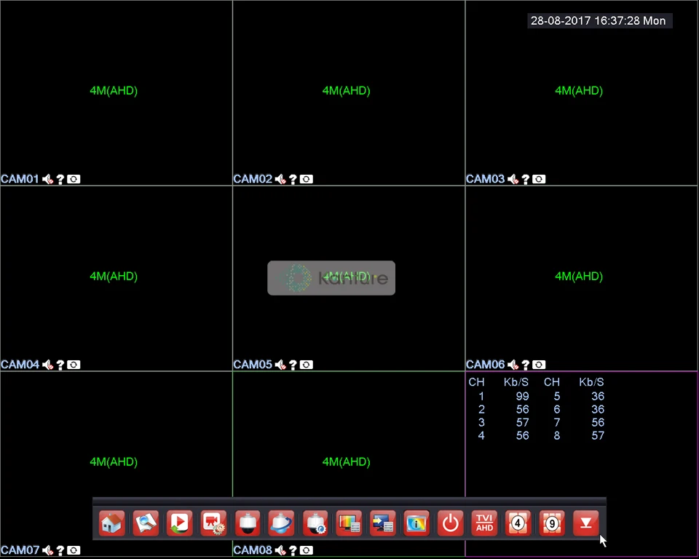Click CAM03 question mark status icon
Screen dimensions: 699x559
point(526,179)
